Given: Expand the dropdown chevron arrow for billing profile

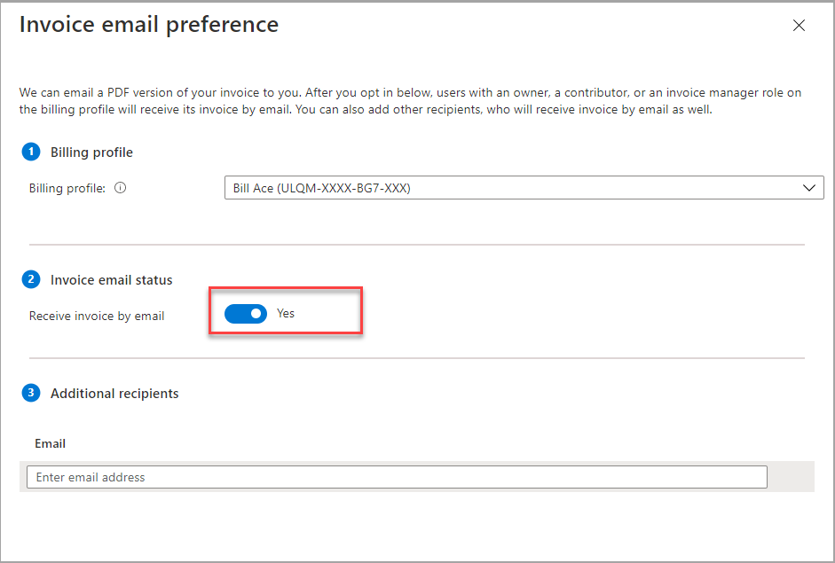Looking at the screenshot, I should [x=808, y=188].
